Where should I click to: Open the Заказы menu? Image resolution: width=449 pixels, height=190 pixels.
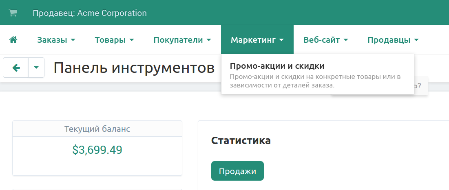pyautogui.click(x=56, y=40)
